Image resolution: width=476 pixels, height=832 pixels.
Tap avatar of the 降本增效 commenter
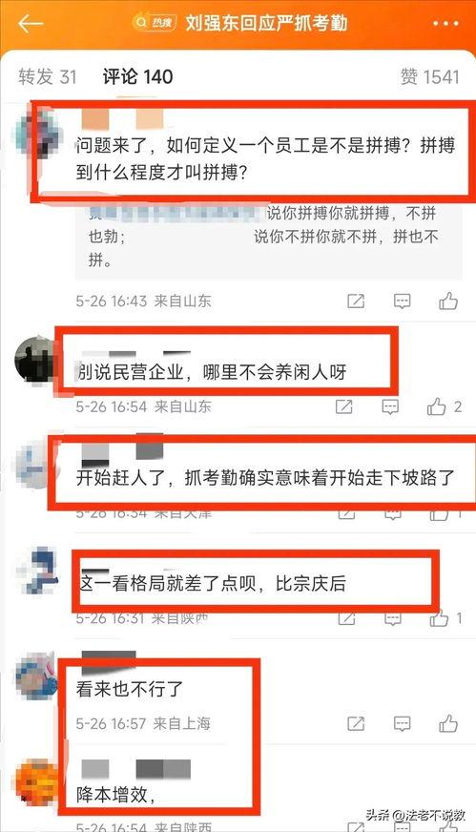[x=36, y=781]
